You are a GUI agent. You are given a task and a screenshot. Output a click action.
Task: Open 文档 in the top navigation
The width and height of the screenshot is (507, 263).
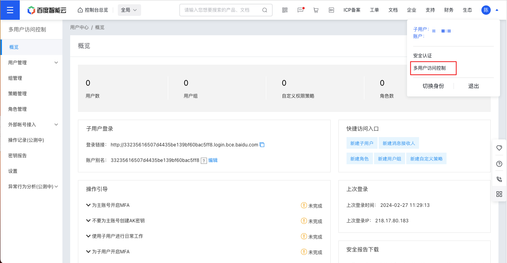pos(393,10)
